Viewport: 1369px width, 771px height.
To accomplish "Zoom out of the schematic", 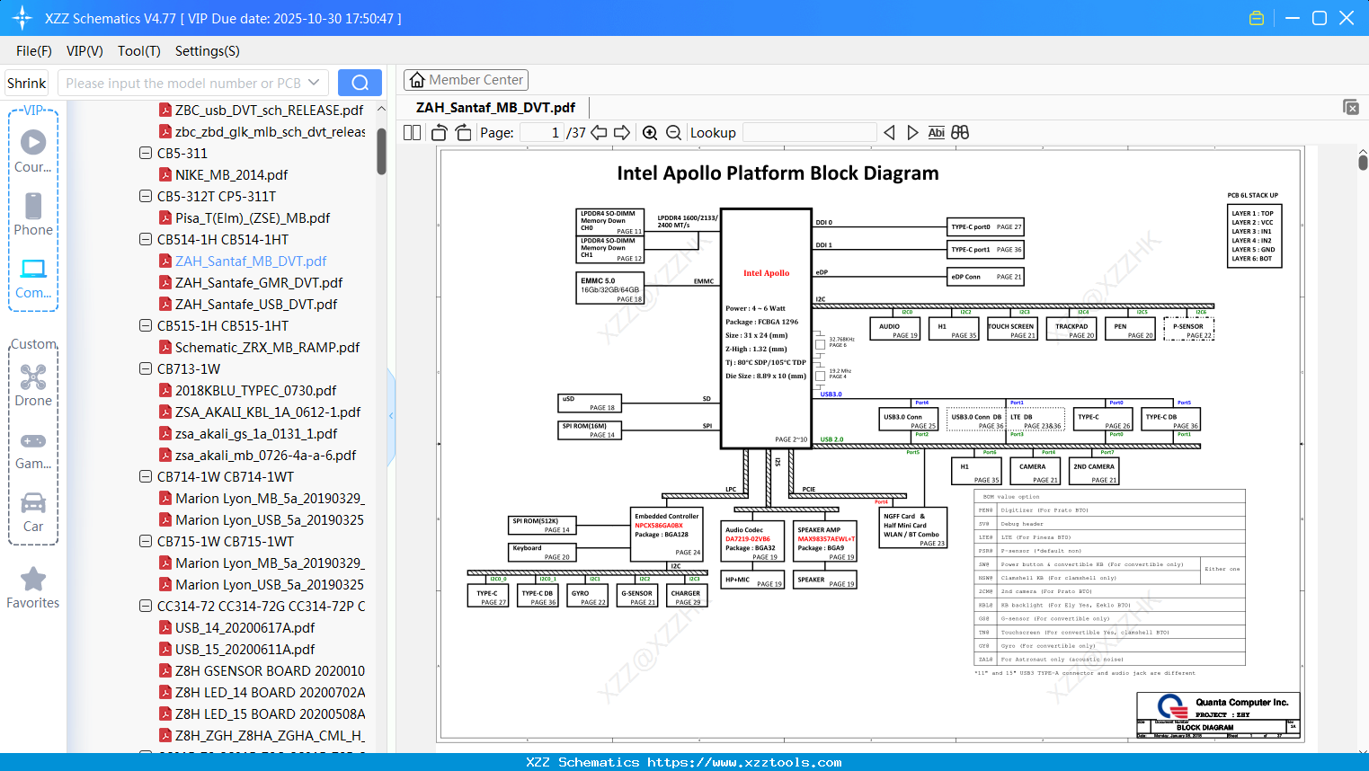I will point(673,133).
